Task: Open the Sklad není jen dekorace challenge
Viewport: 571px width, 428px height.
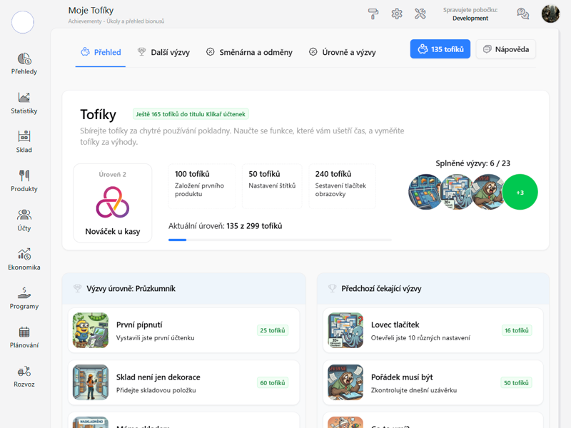Action: tap(184, 383)
